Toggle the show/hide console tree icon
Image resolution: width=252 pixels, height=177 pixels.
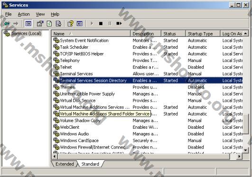pos(28,24)
